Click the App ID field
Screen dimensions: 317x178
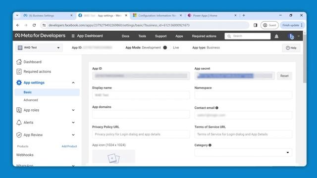[x=141, y=76]
